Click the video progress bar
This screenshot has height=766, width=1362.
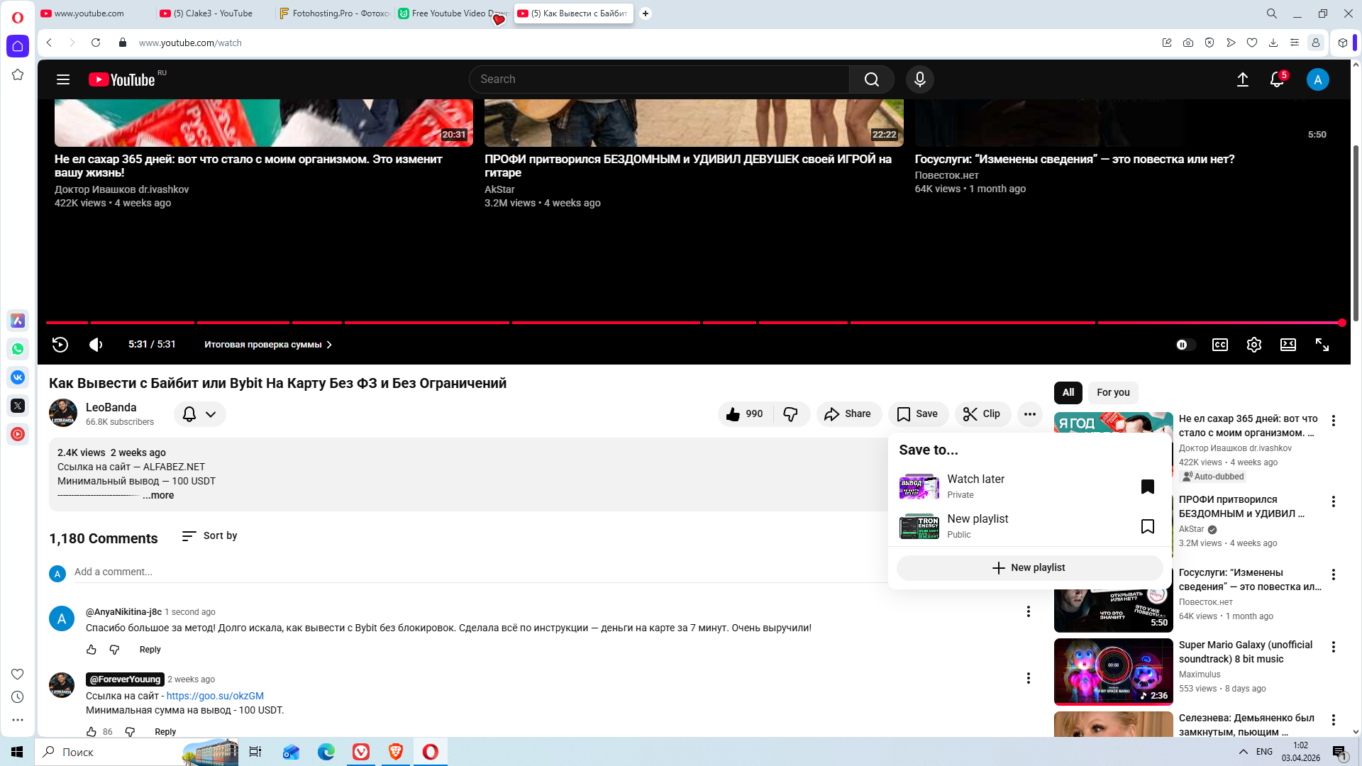pos(638,323)
